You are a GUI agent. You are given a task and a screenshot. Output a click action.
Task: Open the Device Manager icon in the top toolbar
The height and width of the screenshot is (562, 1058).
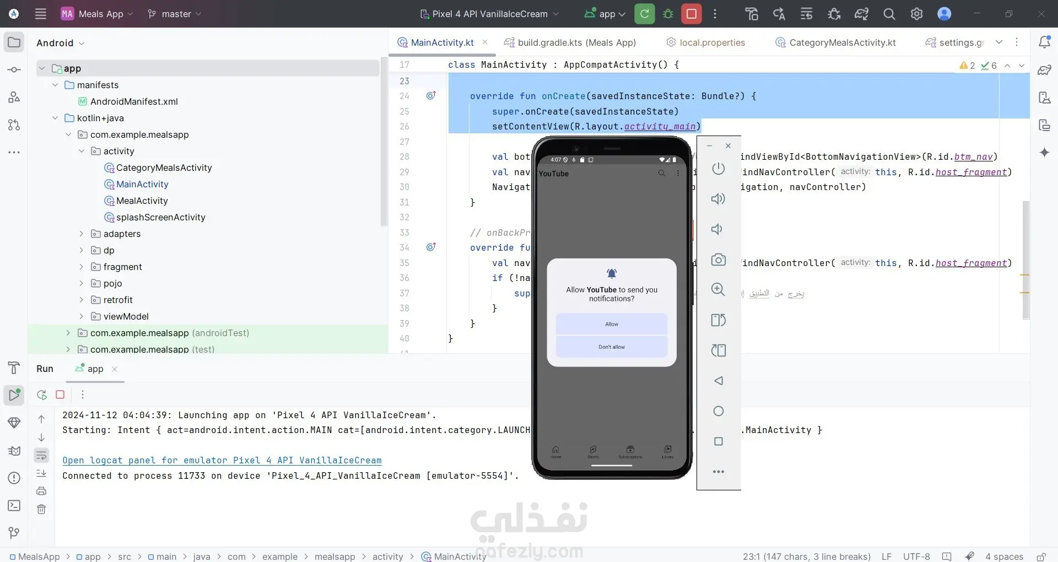click(x=752, y=14)
